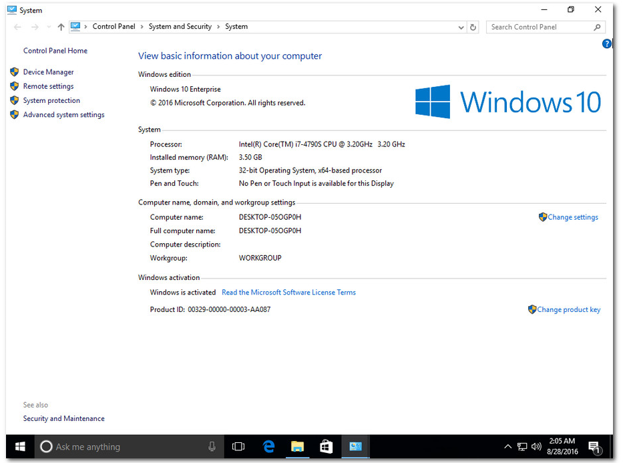Image resolution: width=623 pixels, height=463 pixels.
Task: Open Task View on the taskbar
Action: 238,446
